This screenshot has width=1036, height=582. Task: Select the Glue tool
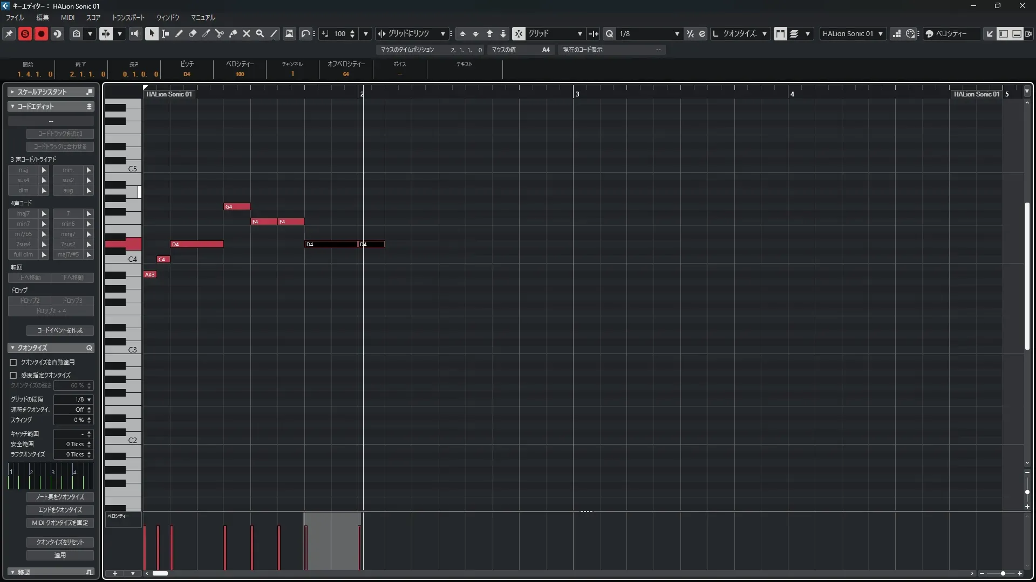tap(233, 33)
